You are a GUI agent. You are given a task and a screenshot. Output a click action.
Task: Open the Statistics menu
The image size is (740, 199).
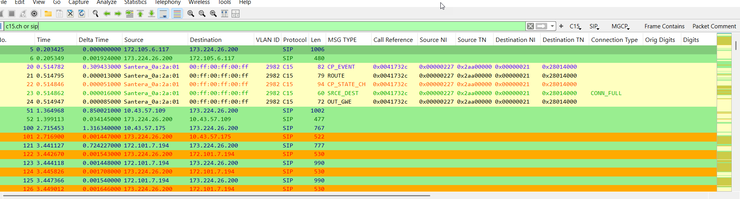[x=135, y=2]
